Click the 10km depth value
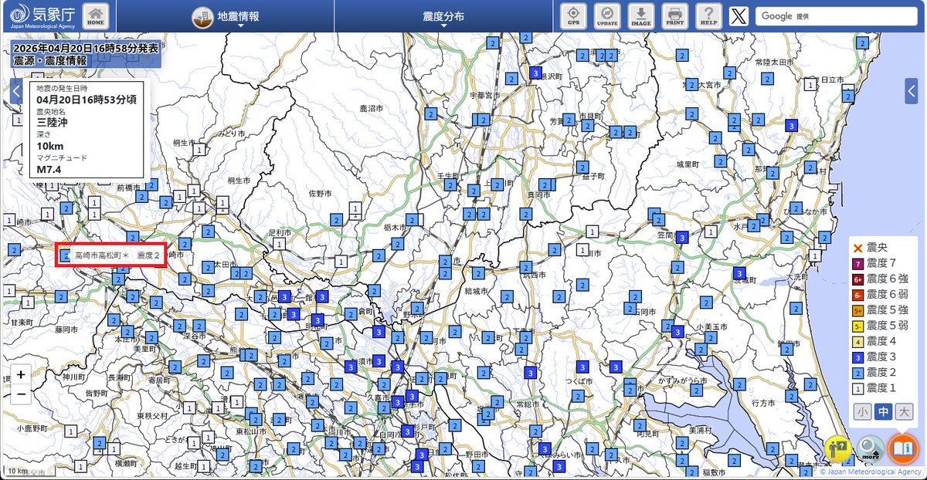 point(50,146)
